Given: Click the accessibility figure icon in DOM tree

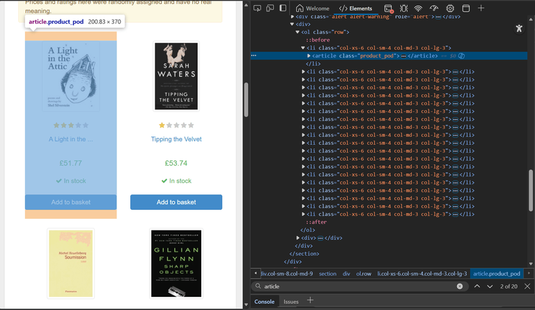Looking at the screenshot, I should coord(519,29).
